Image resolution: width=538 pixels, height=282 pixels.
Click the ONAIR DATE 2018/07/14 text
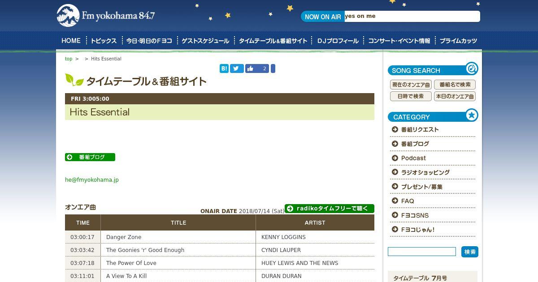tap(242, 211)
